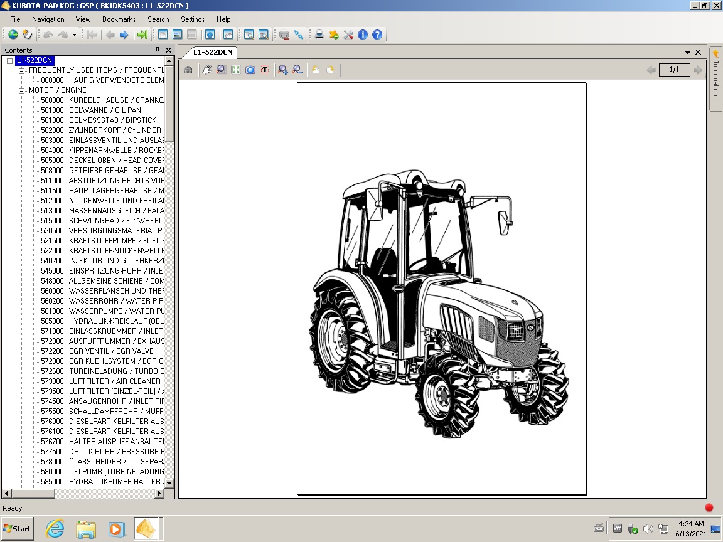Click the green go-to-end arrow icon

click(x=142, y=35)
